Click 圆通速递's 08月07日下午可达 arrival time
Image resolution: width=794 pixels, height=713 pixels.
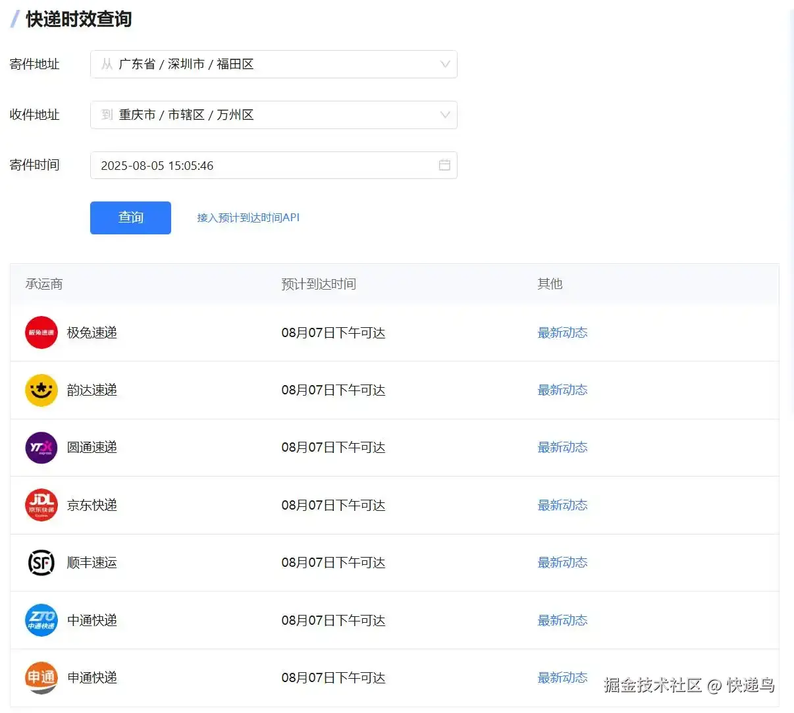click(333, 448)
